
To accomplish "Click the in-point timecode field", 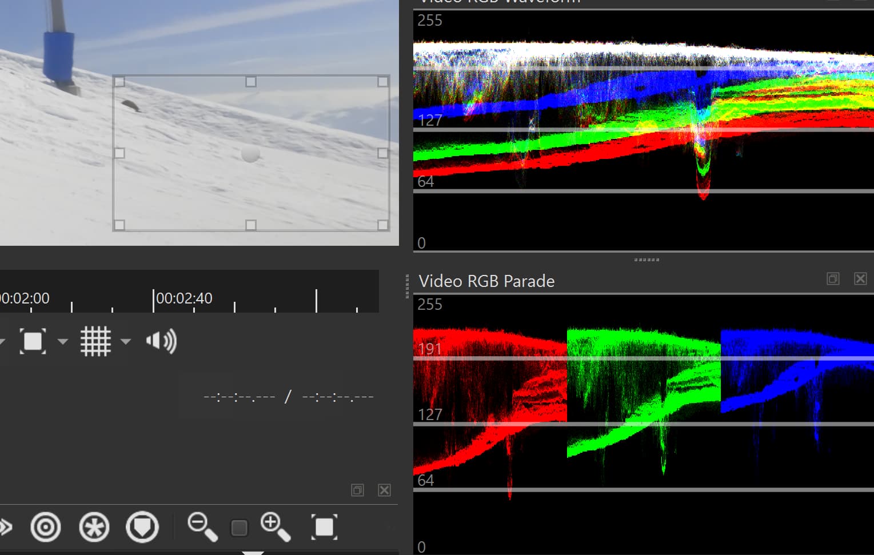I will tap(239, 397).
